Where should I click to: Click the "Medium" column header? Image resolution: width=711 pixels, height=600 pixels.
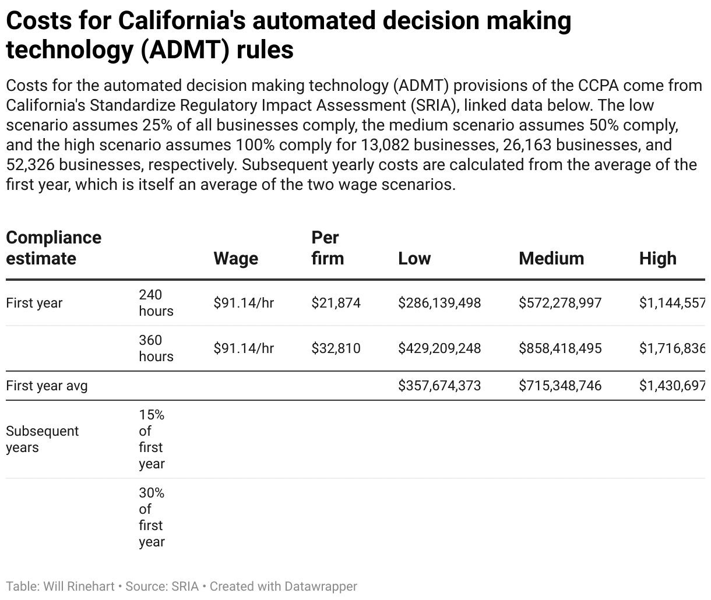(551, 259)
